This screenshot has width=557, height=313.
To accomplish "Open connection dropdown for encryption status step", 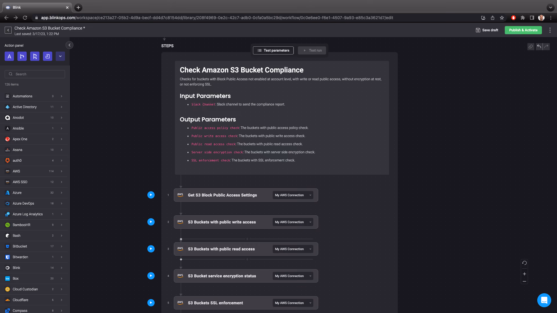I will [x=293, y=276].
